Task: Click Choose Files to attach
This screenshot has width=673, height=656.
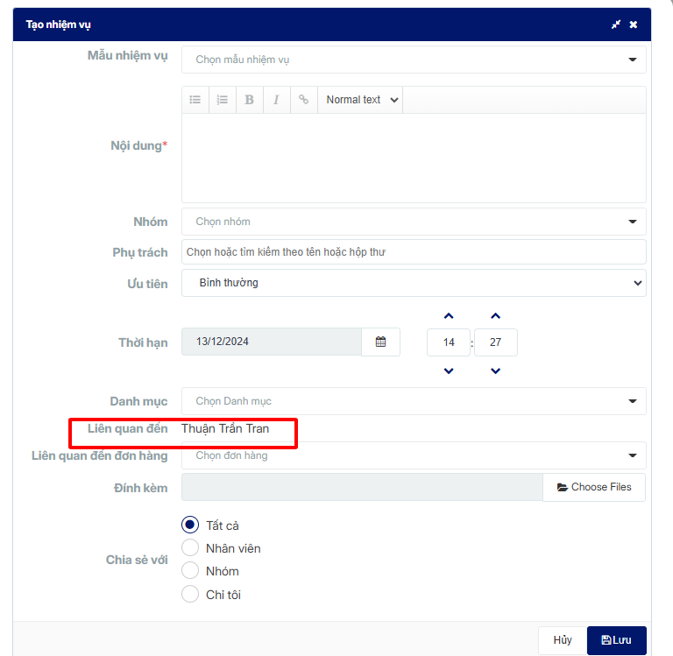Action: 594,487
